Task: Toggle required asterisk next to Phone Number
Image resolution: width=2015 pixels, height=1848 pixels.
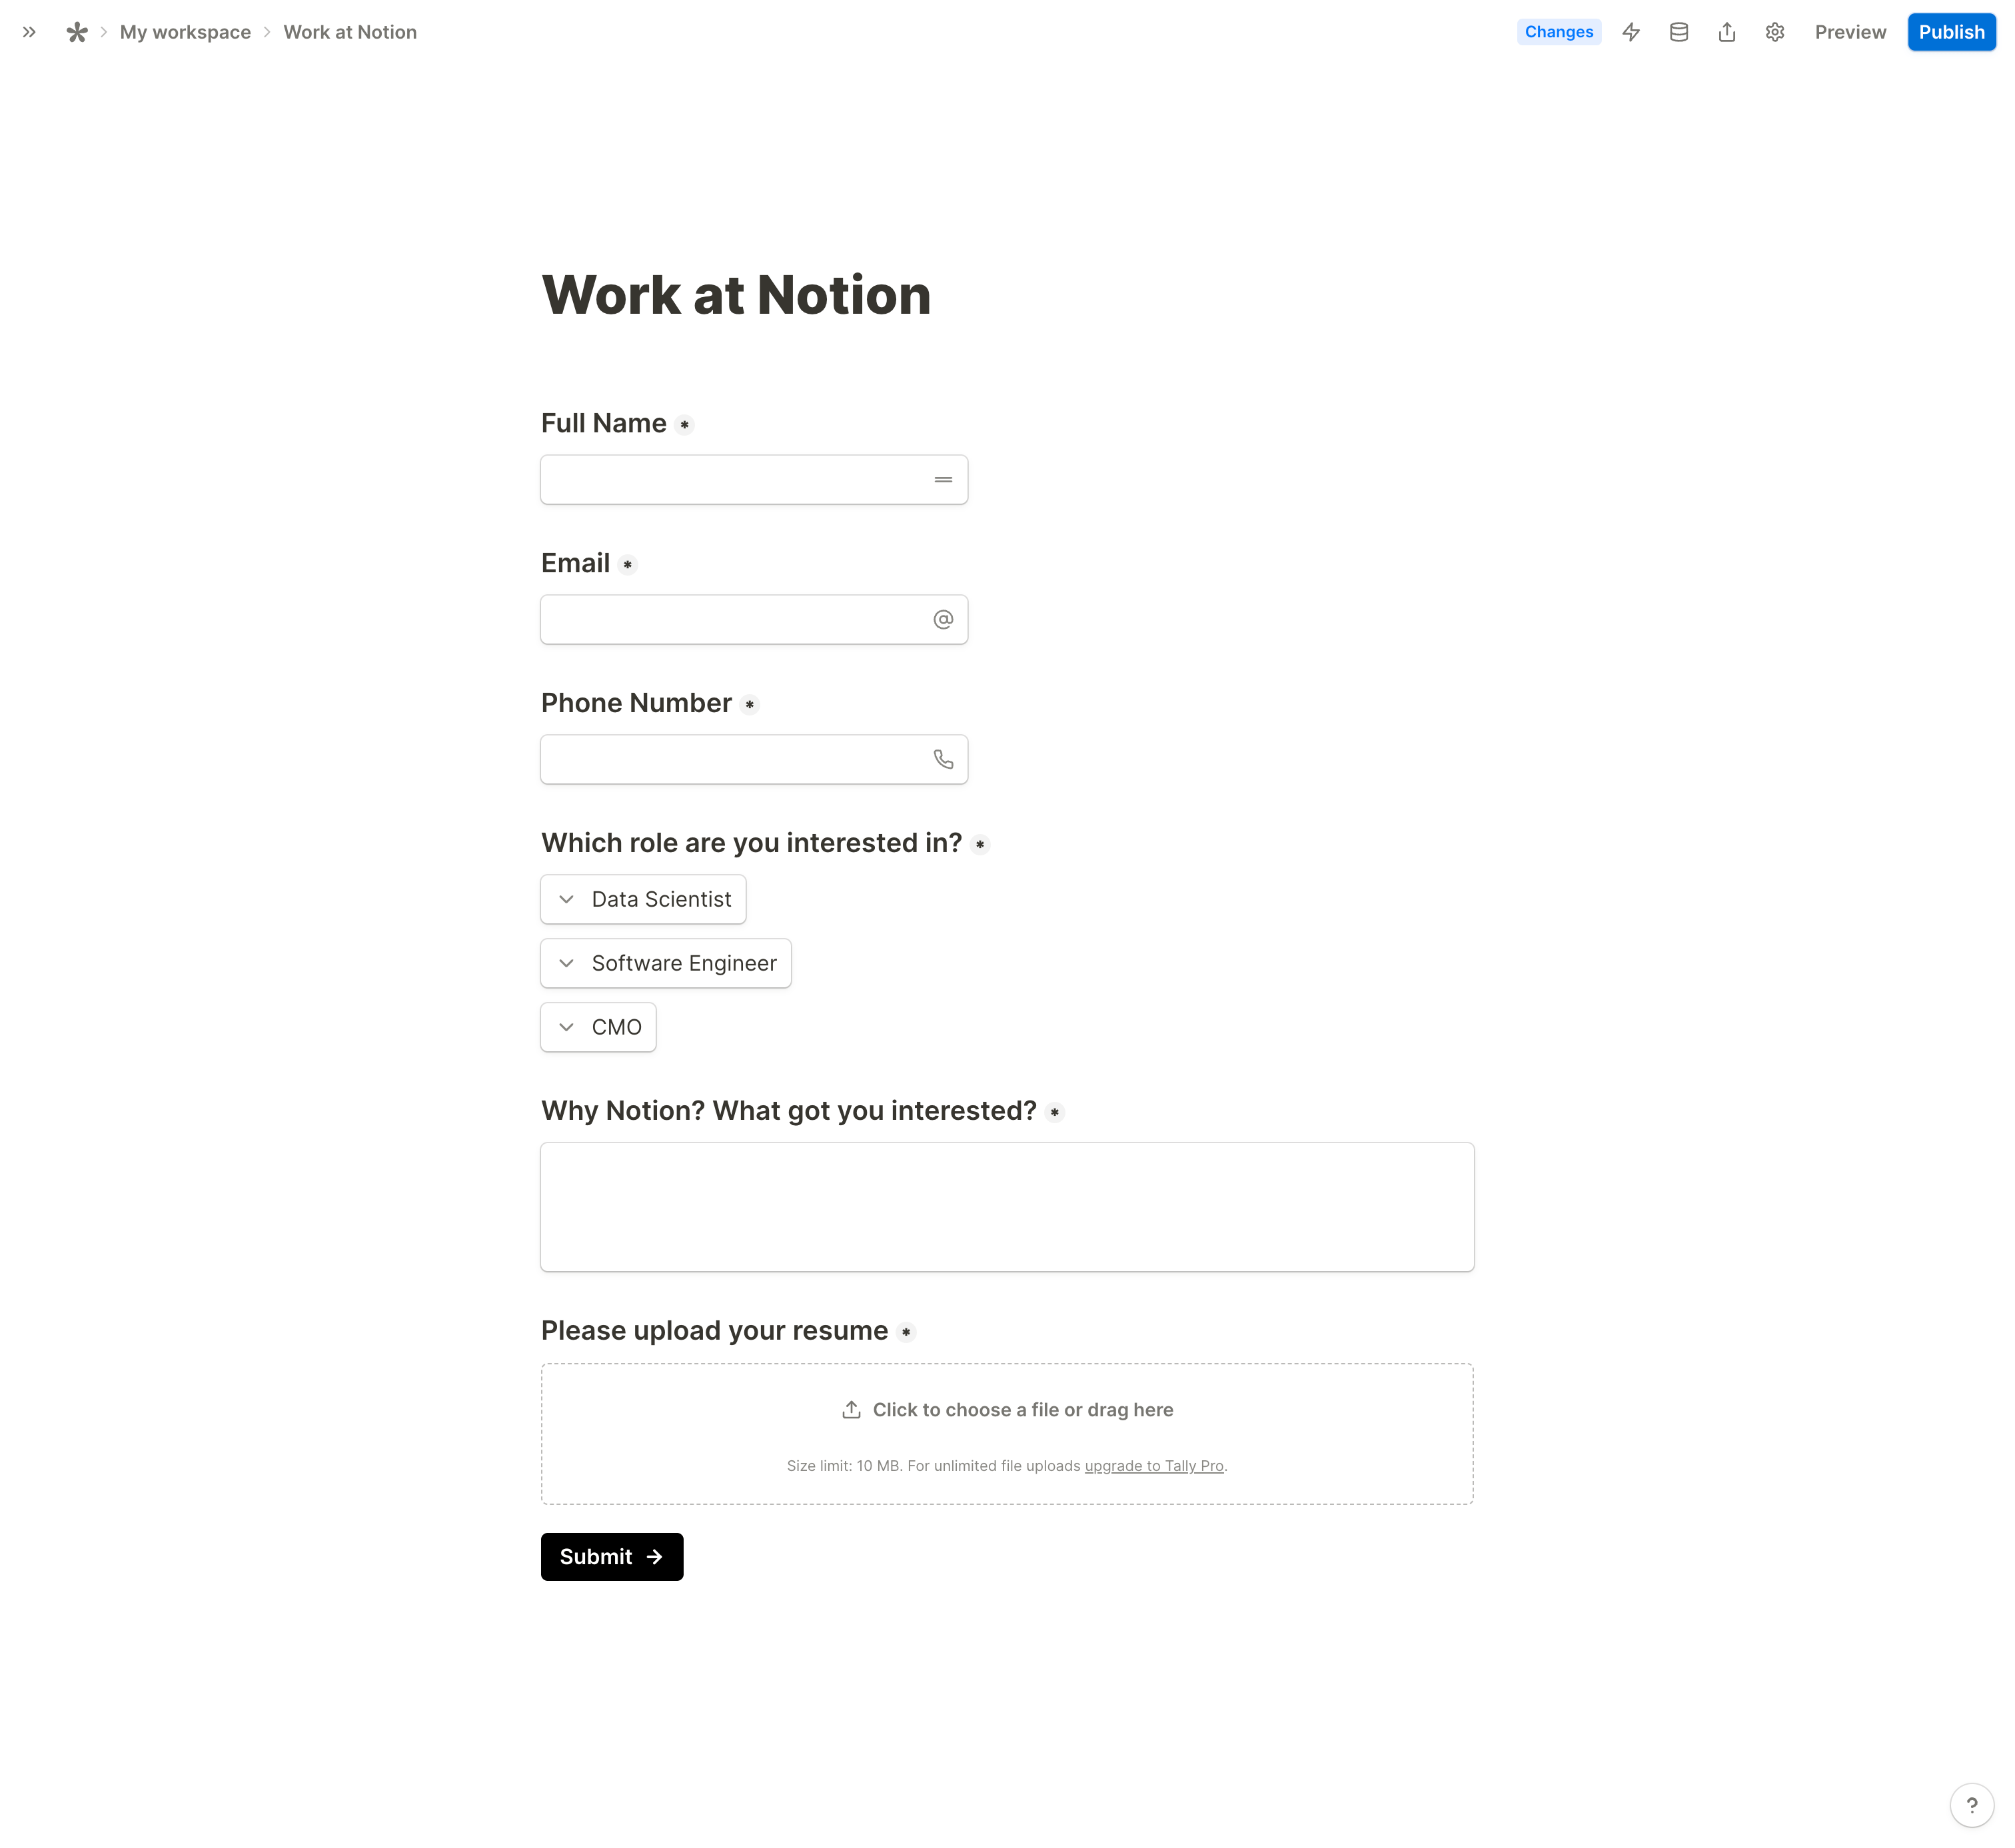Action: (x=750, y=705)
